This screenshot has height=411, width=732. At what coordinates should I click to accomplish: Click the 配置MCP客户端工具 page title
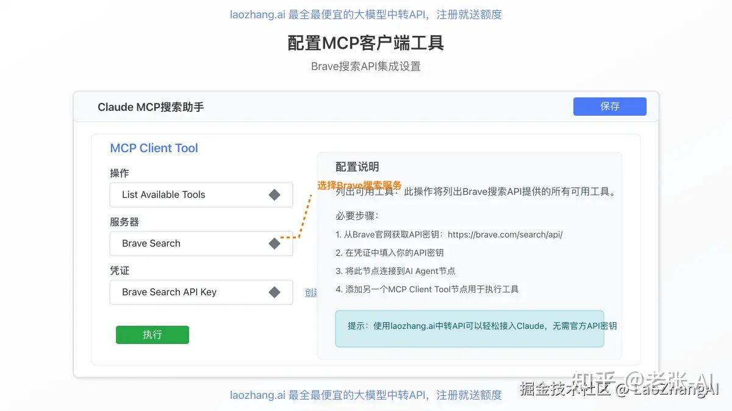pos(366,43)
